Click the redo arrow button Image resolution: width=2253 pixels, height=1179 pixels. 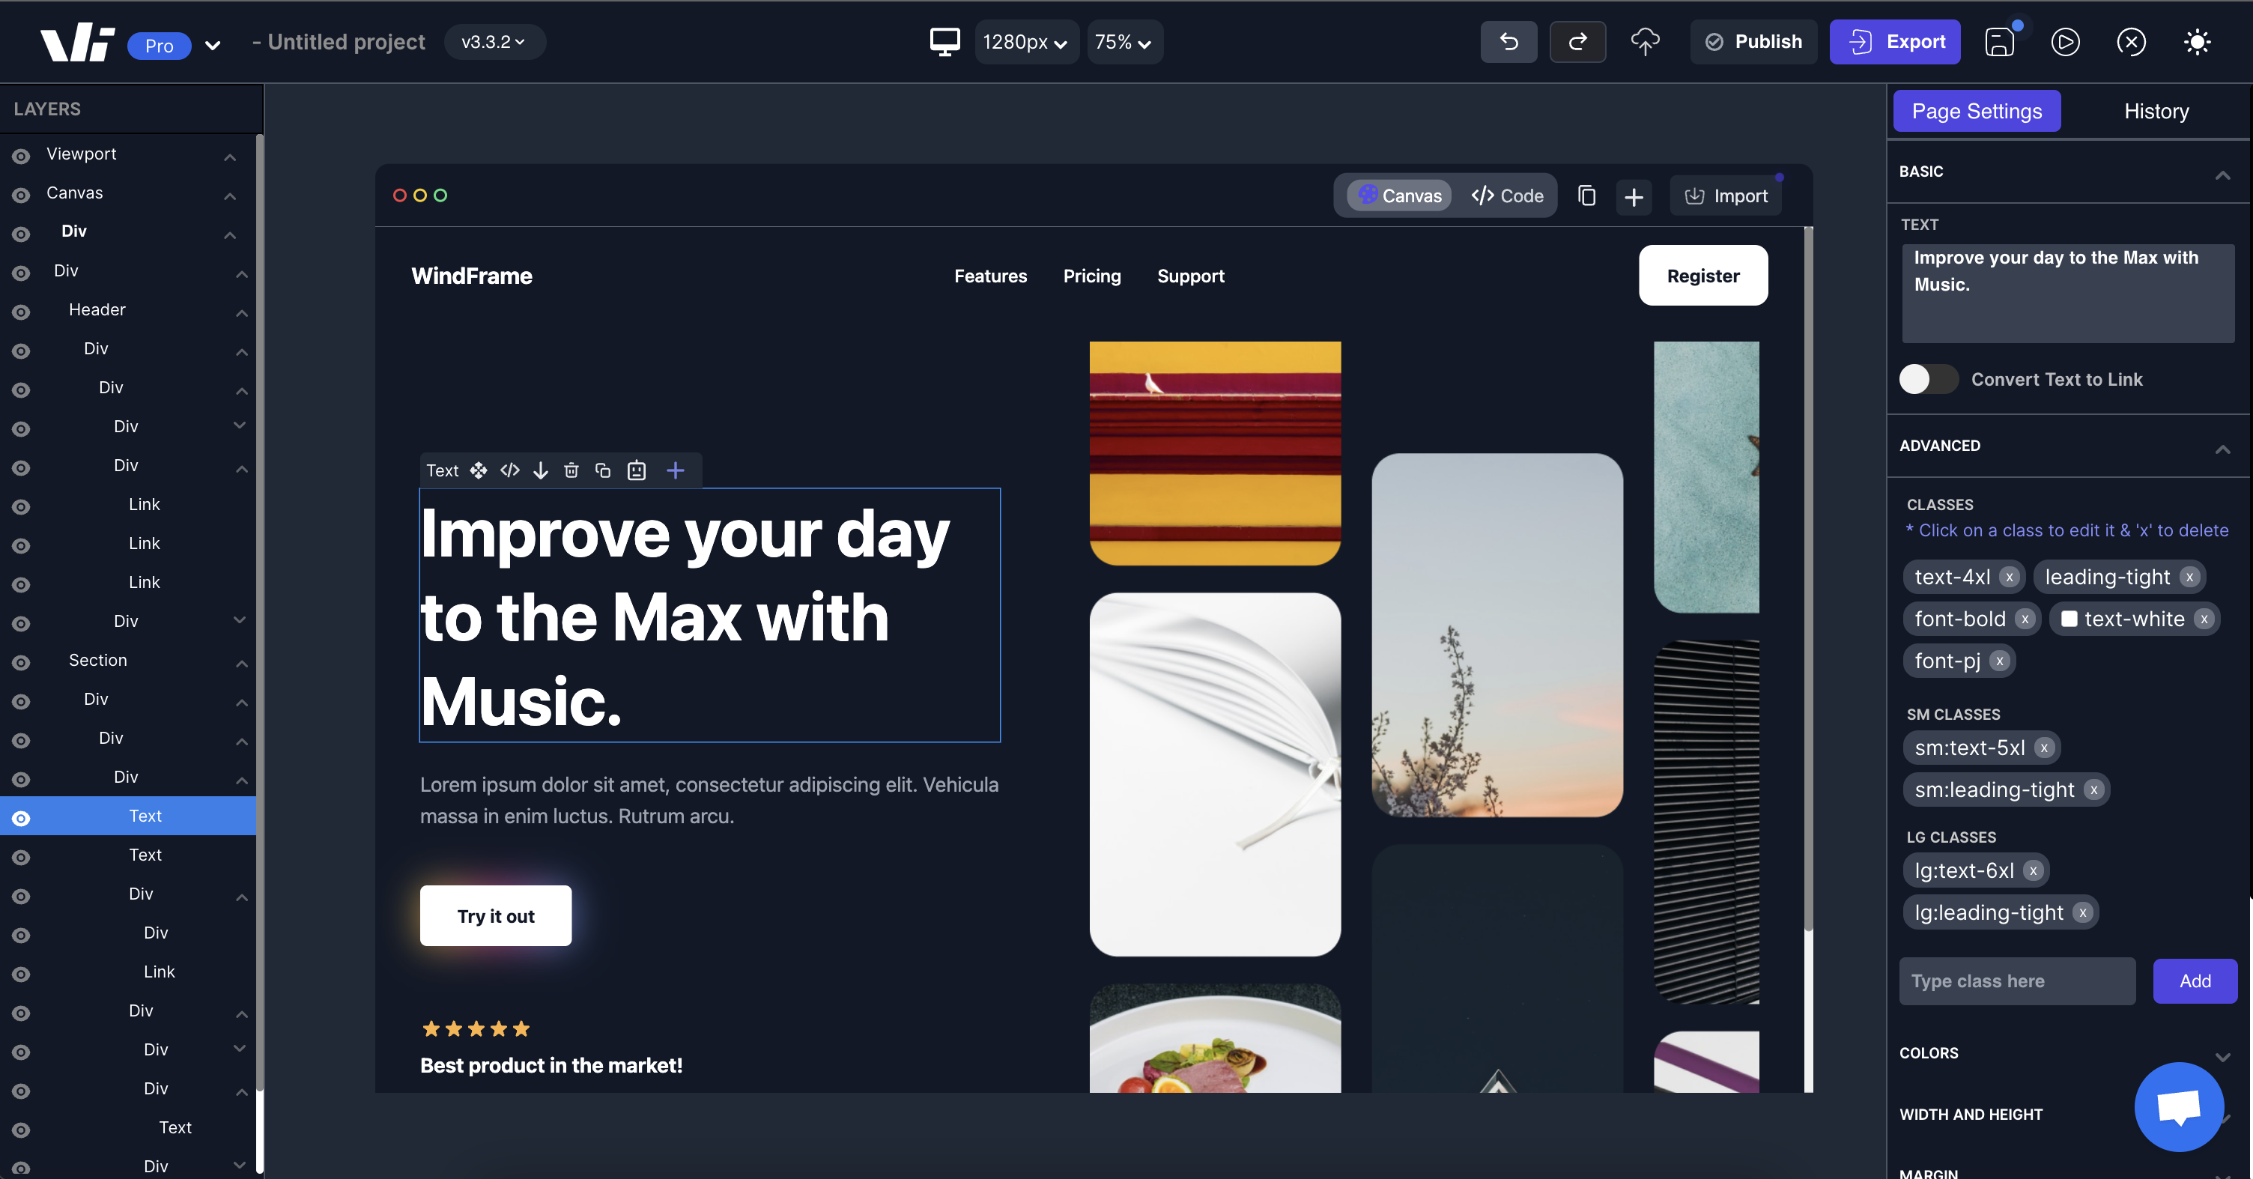point(1577,42)
